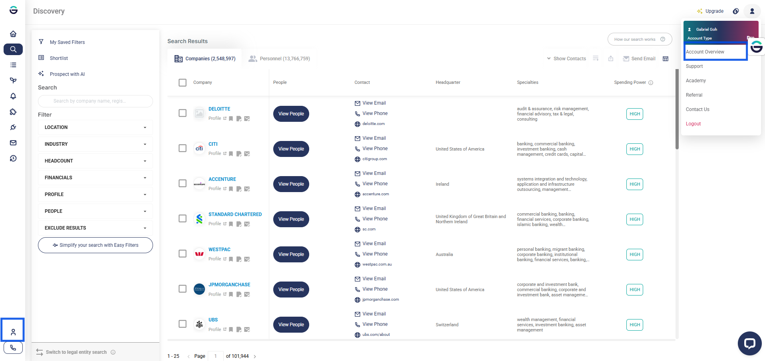Open the mail envelope sidebar icon
Screen dimensions: 765x361
tap(13, 143)
